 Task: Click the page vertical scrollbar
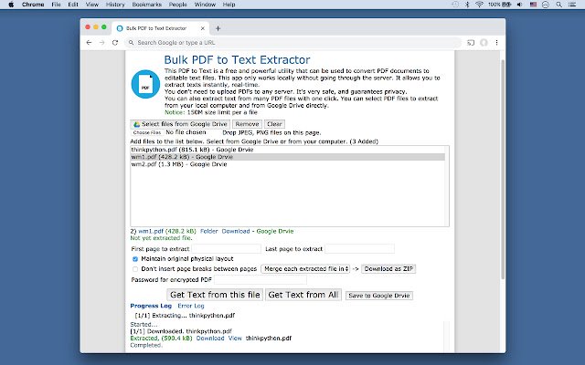click(503, 170)
